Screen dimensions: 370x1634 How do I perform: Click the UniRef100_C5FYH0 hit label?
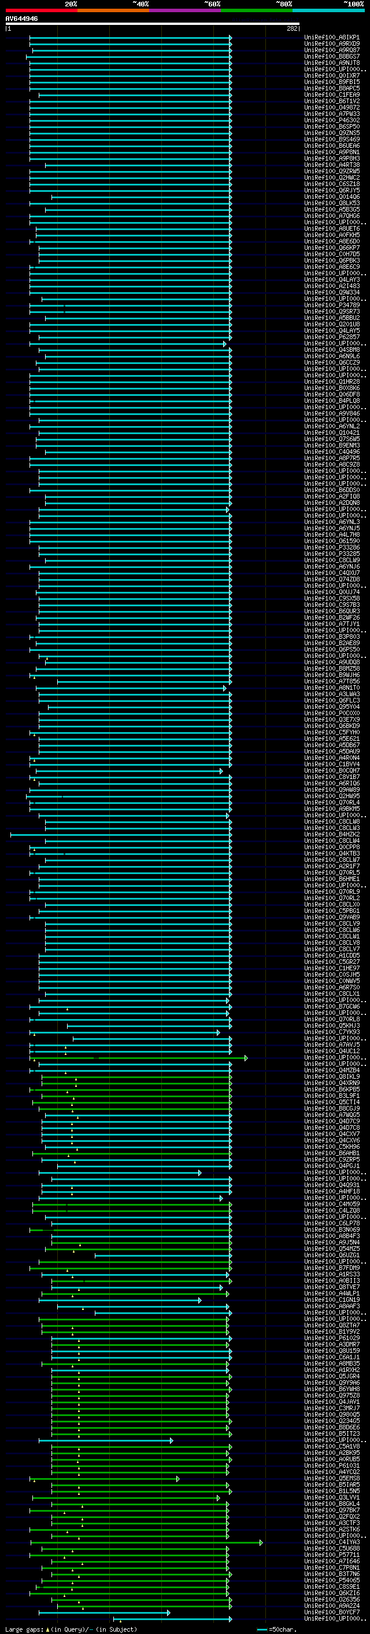point(332,733)
